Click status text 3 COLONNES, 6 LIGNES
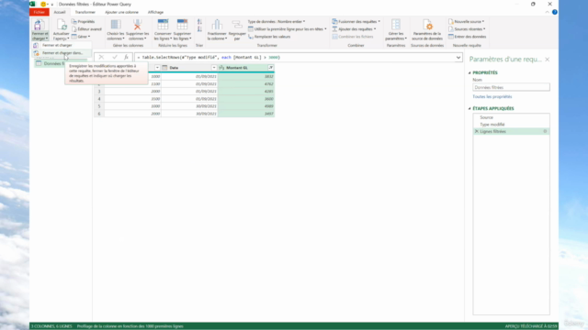The width and height of the screenshot is (588, 330). (51, 326)
